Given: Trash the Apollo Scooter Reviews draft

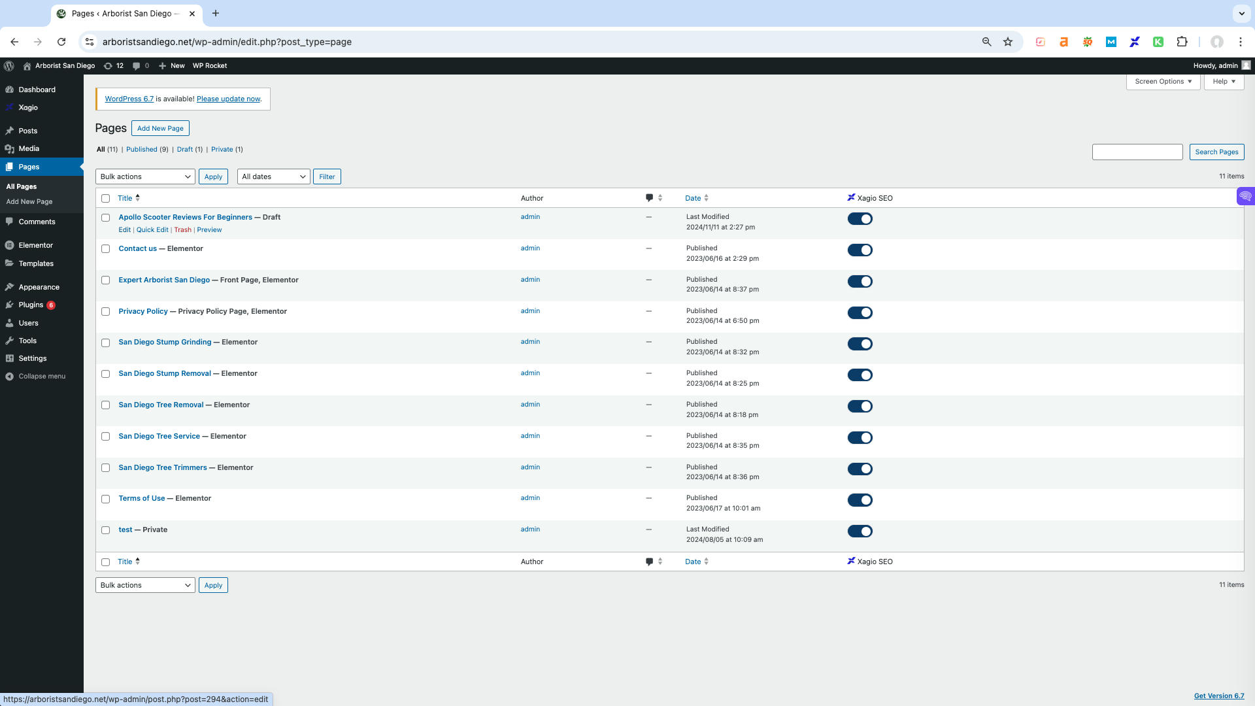Looking at the screenshot, I should point(182,230).
